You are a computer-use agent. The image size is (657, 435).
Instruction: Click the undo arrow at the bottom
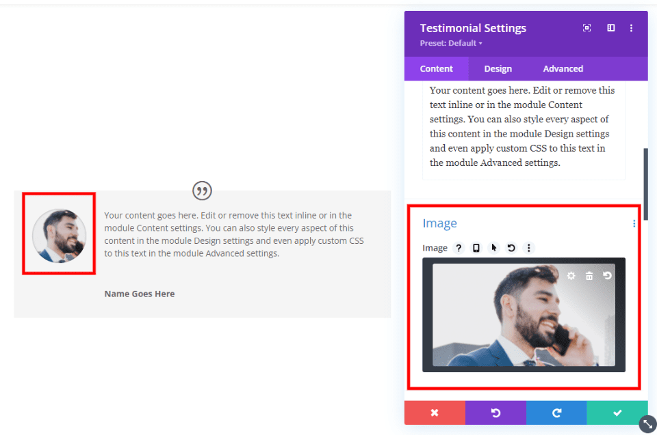pos(495,412)
